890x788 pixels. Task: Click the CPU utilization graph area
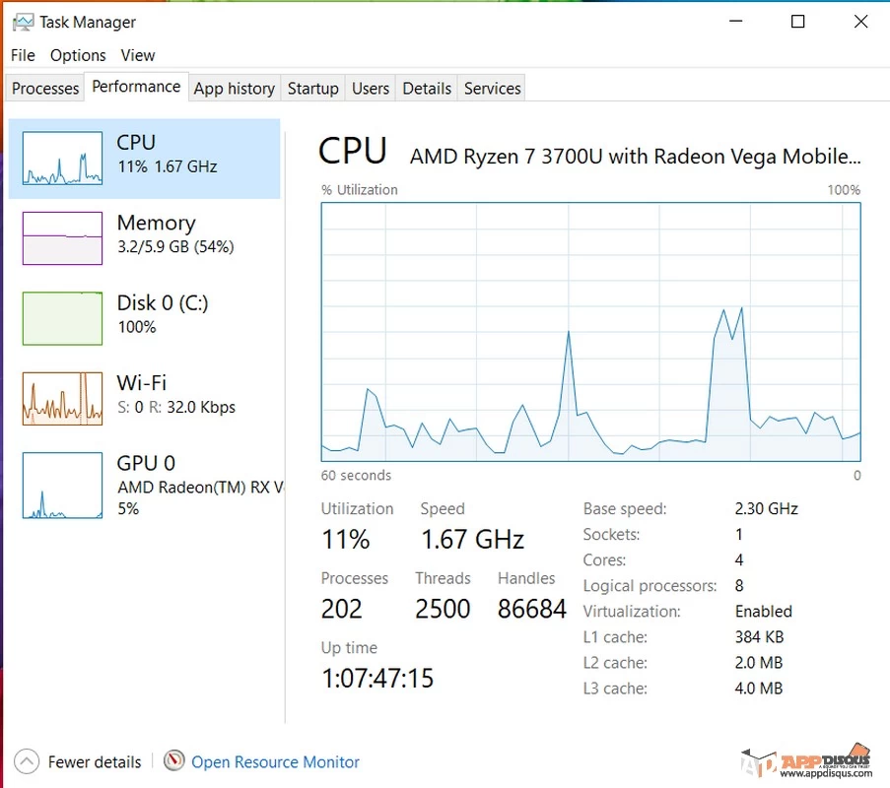point(591,332)
